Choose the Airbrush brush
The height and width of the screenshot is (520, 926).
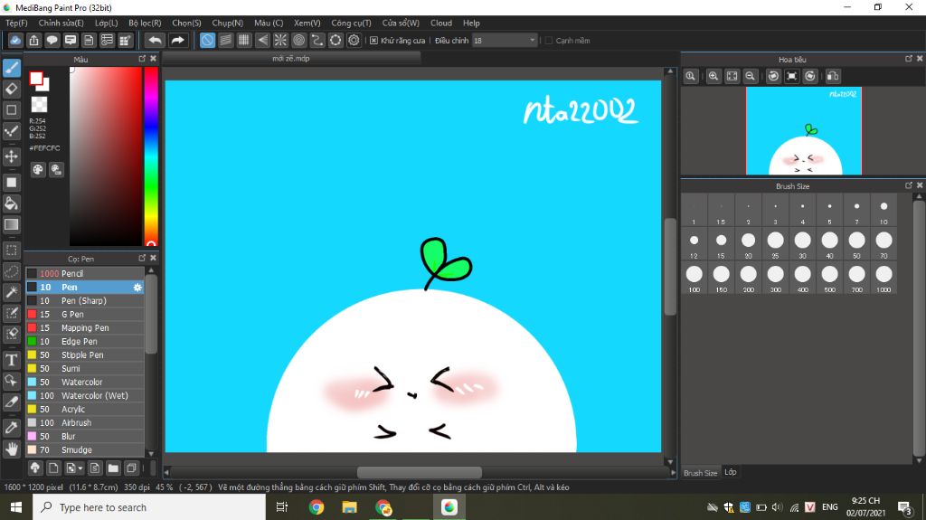(84, 423)
